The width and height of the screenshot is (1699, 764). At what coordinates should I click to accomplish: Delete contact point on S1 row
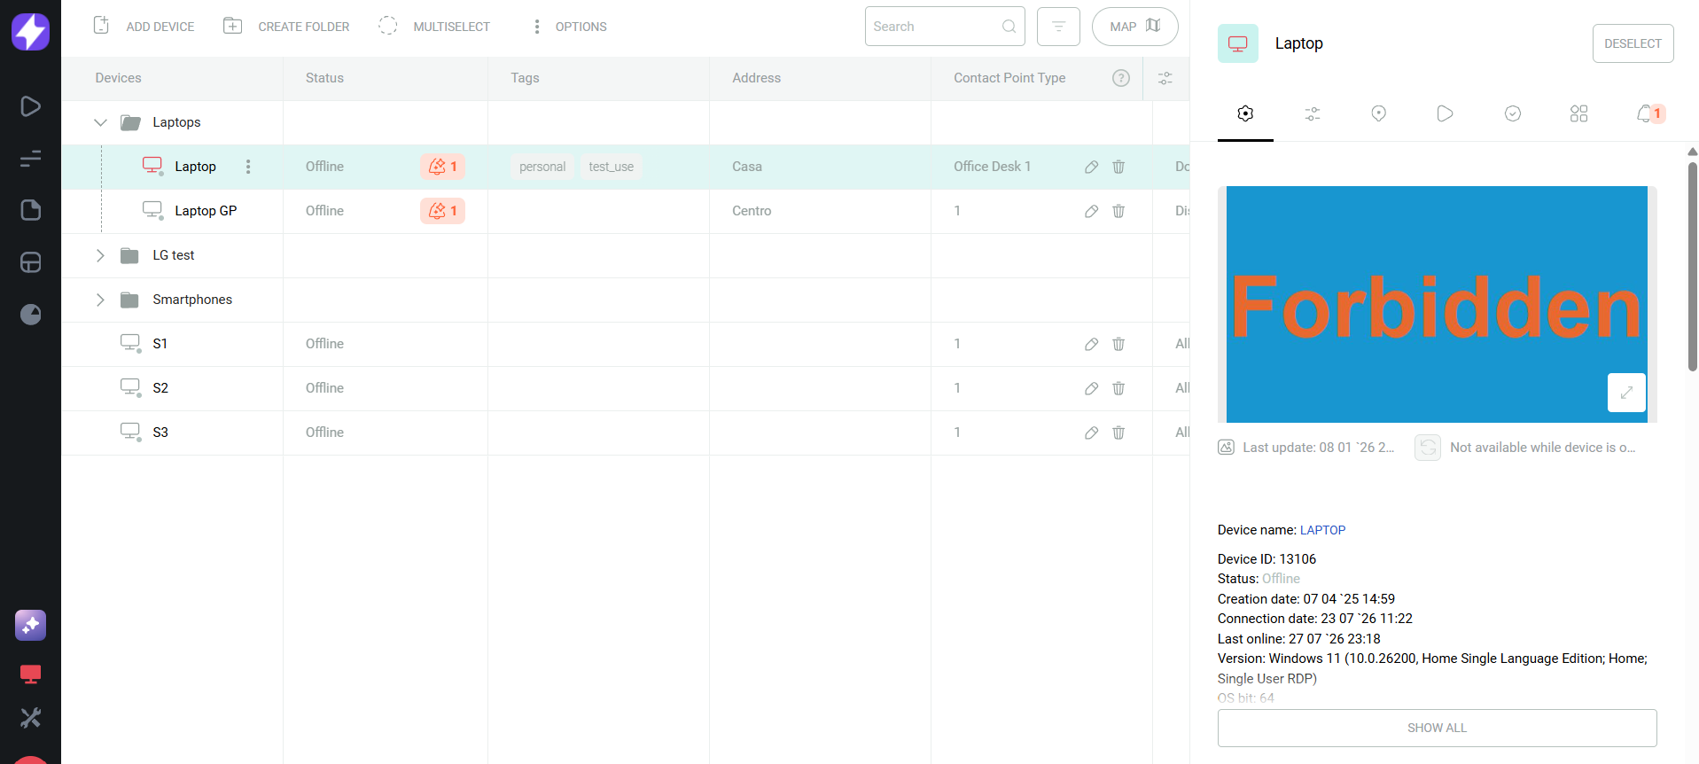point(1118,344)
